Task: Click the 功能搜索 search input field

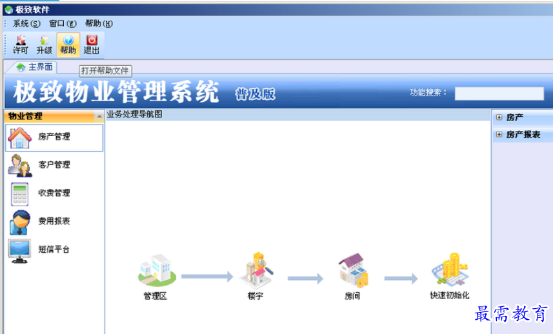Action: point(499,93)
